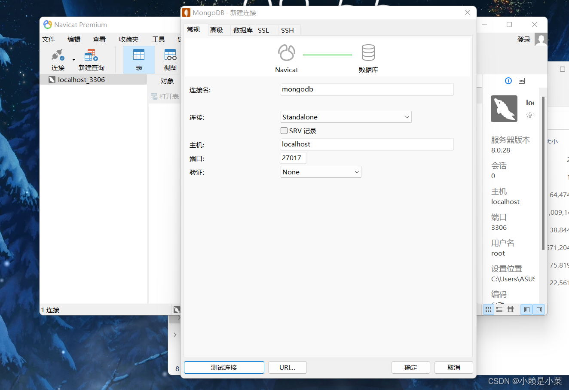Switch to the SSH tab

(288, 30)
